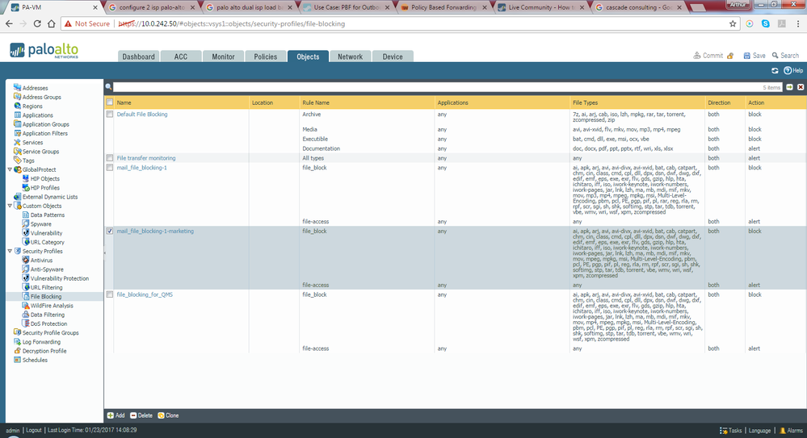Click the filter search input field
This screenshot has width=807, height=438.
click(x=436, y=86)
